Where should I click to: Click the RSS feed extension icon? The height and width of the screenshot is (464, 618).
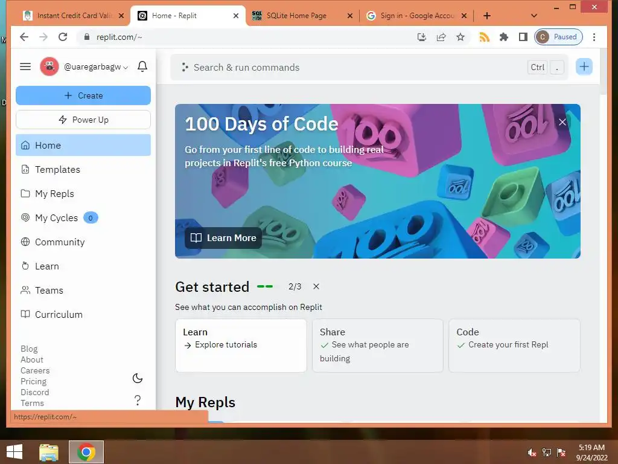point(484,37)
